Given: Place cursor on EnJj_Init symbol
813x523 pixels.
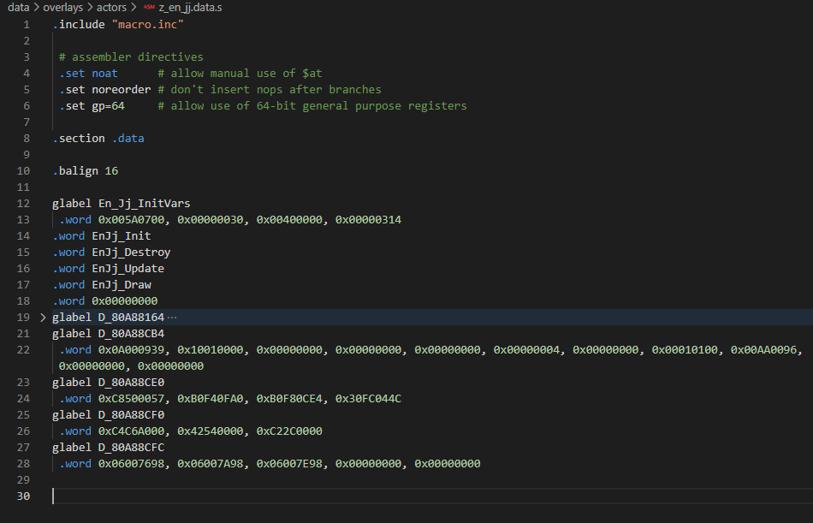Looking at the screenshot, I should (121, 236).
